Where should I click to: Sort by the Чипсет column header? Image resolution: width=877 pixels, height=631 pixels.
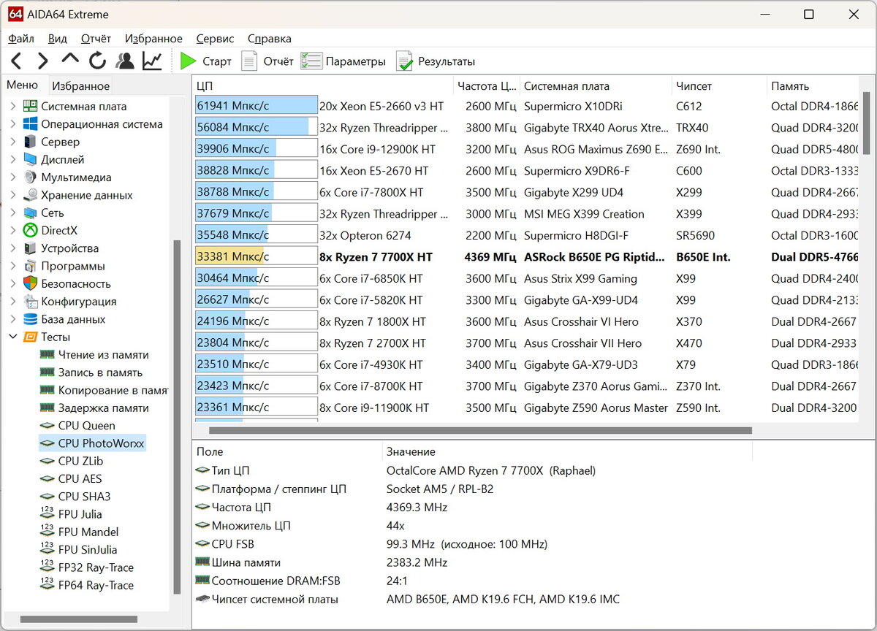pyautogui.click(x=718, y=86)
